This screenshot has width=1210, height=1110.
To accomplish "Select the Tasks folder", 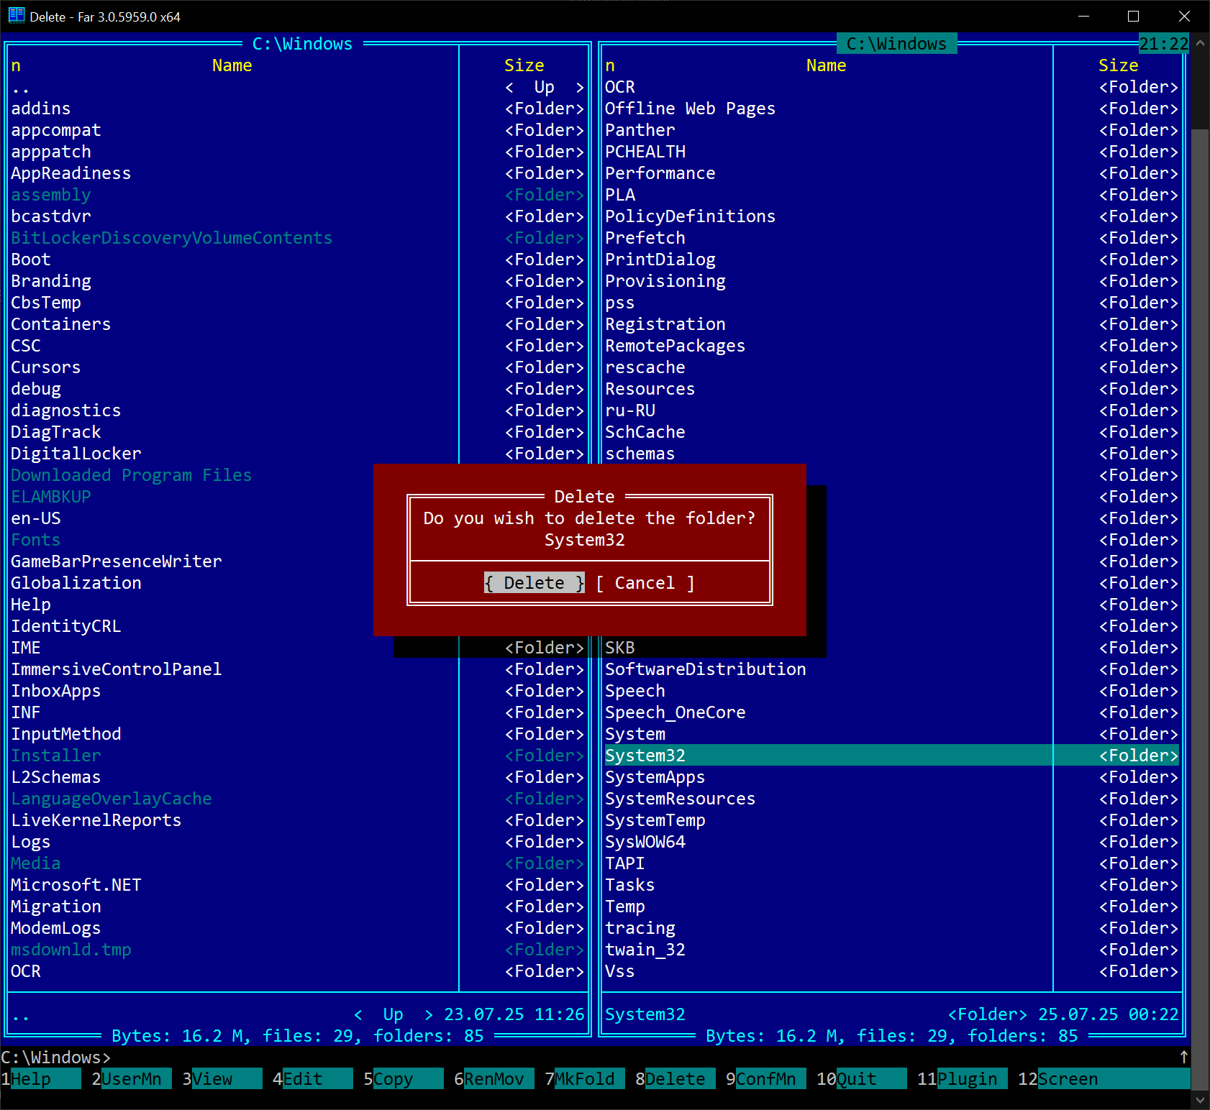I will (891, 885).
